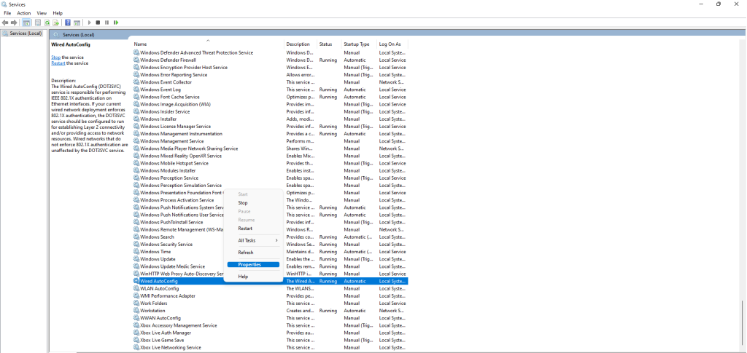Click gear icon beside Windows Event Log
This screenshot has width=747, height=353.
(x=136, y=90)
